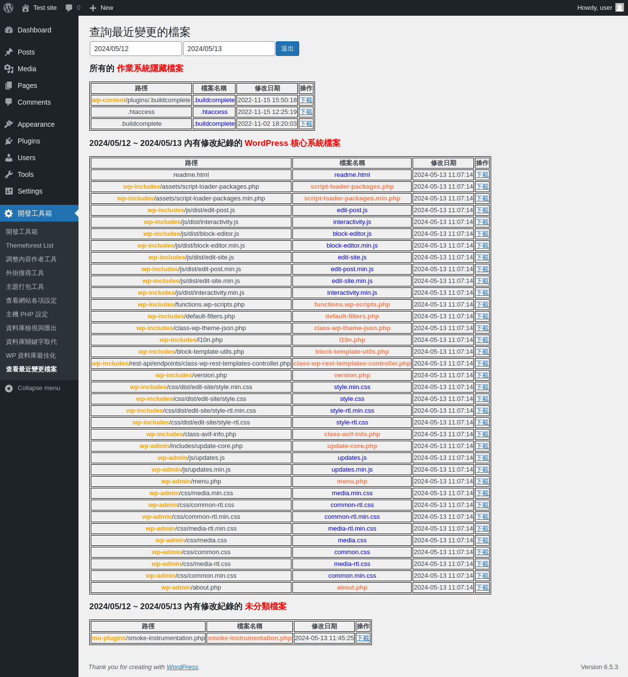Download the readme.html row
The width and height of the screenshot is (628, 677).
pos(482,175)
